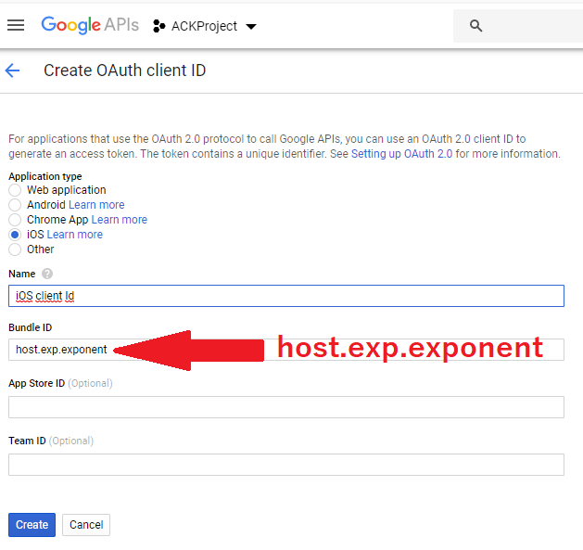Screen dimensions: 583x550
Task: Open Learn more link next to Android
Action: click(96, 205)
